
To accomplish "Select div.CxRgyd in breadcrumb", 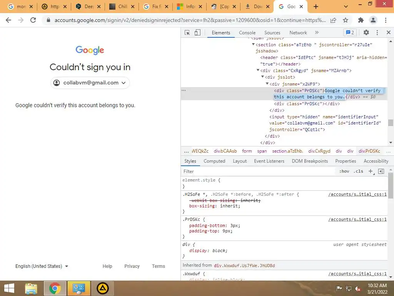I will pos(319,151).
